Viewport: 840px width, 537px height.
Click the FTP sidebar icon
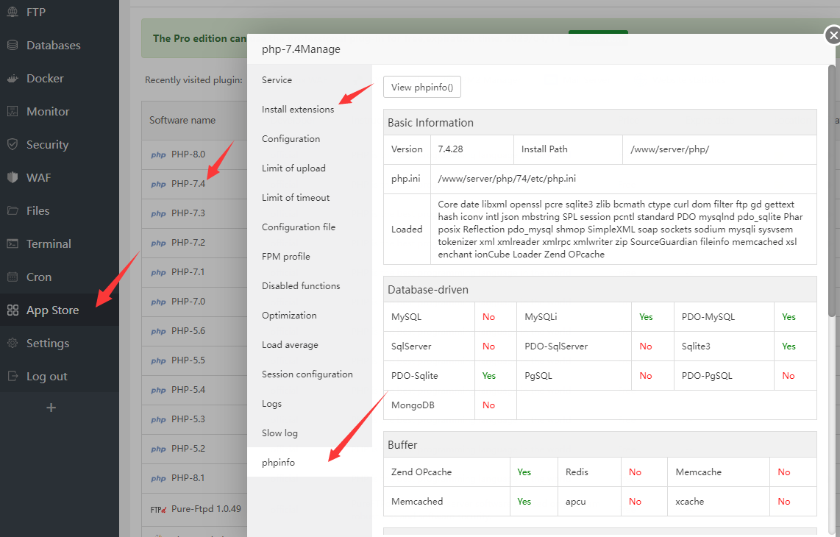[13, 12]
